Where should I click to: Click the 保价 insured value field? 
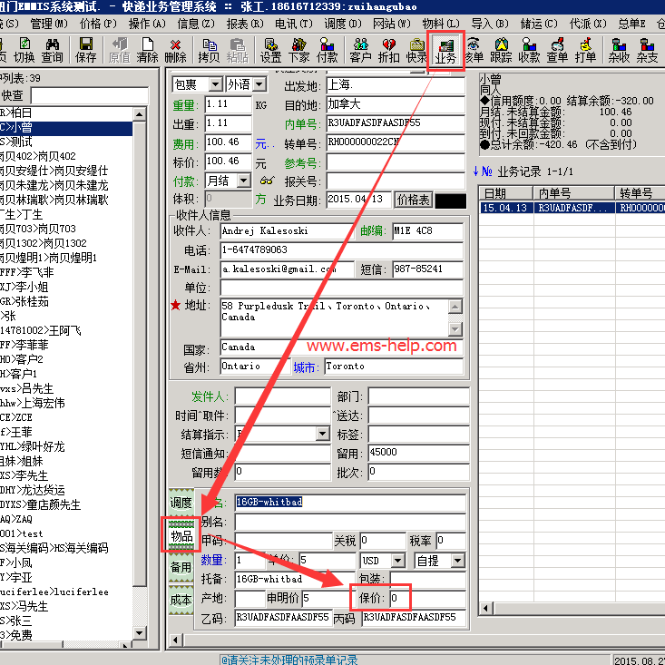pos(428,598)
